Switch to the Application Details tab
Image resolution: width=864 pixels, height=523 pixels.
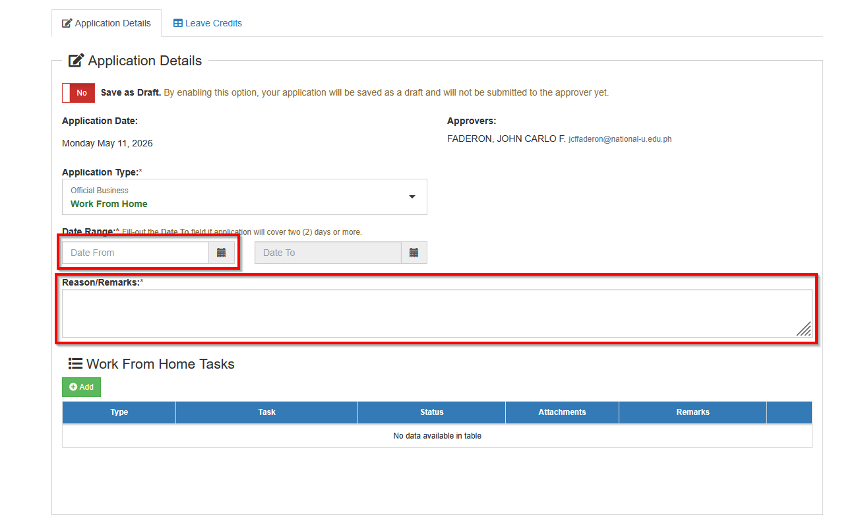106,23
